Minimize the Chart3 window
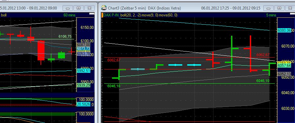Viewport: 295px width, 123px height. [x=269, y=8]
